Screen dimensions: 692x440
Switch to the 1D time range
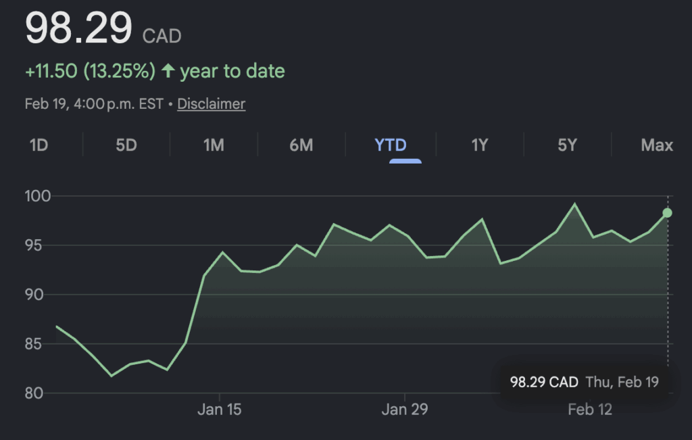(x=39, y=145)
